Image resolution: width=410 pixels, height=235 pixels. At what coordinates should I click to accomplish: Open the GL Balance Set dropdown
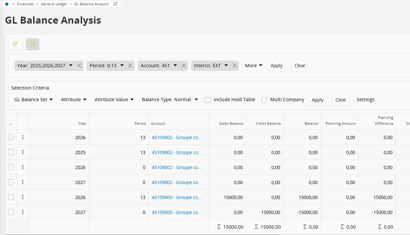click(x=34, y=100)
